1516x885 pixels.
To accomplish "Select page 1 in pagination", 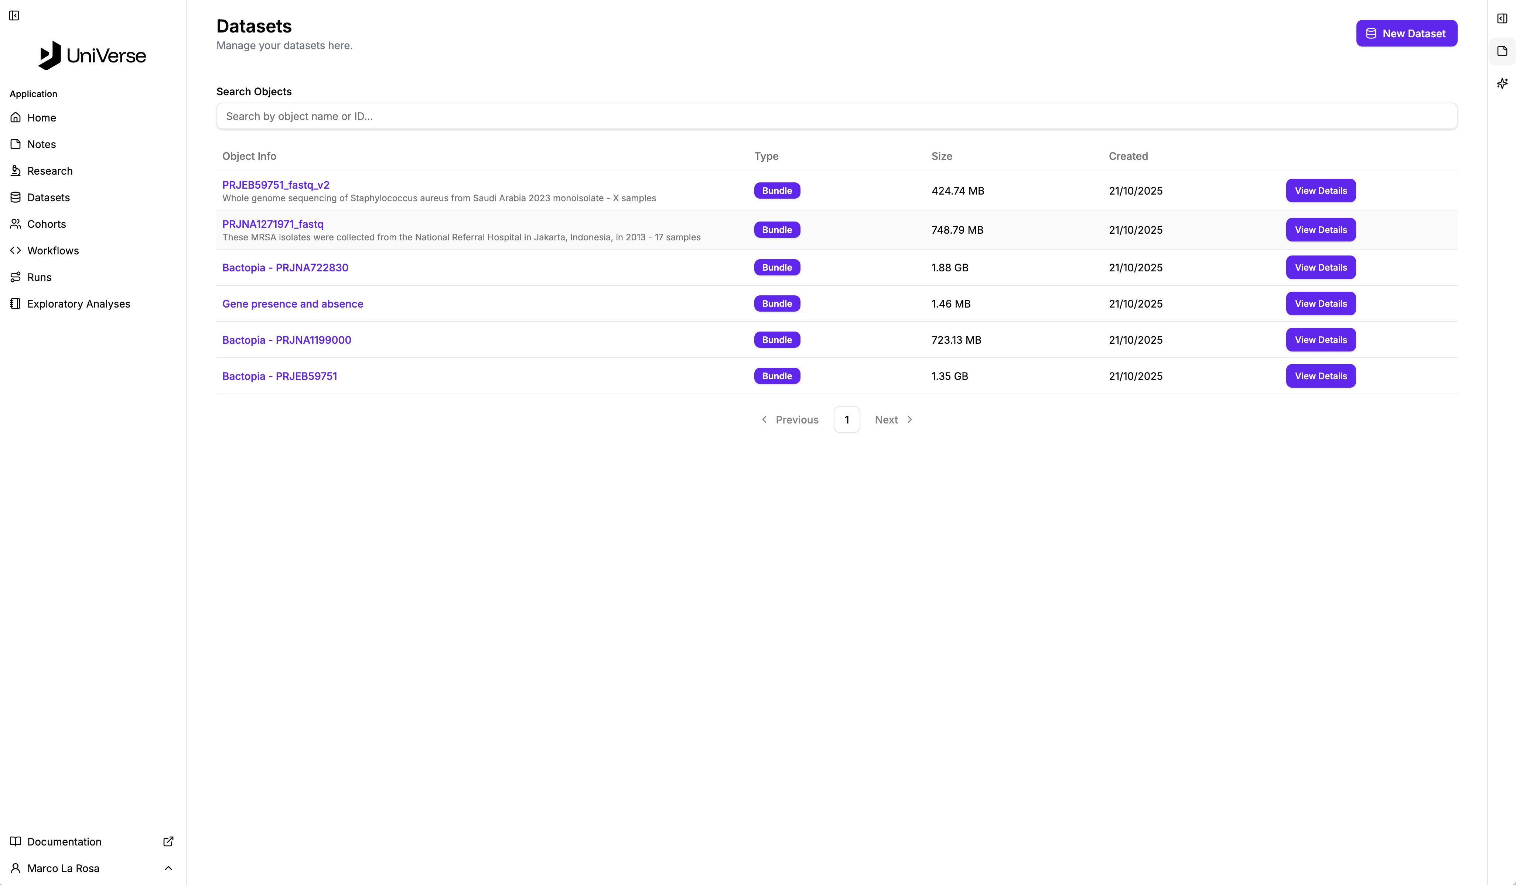I will coord(846,420).
